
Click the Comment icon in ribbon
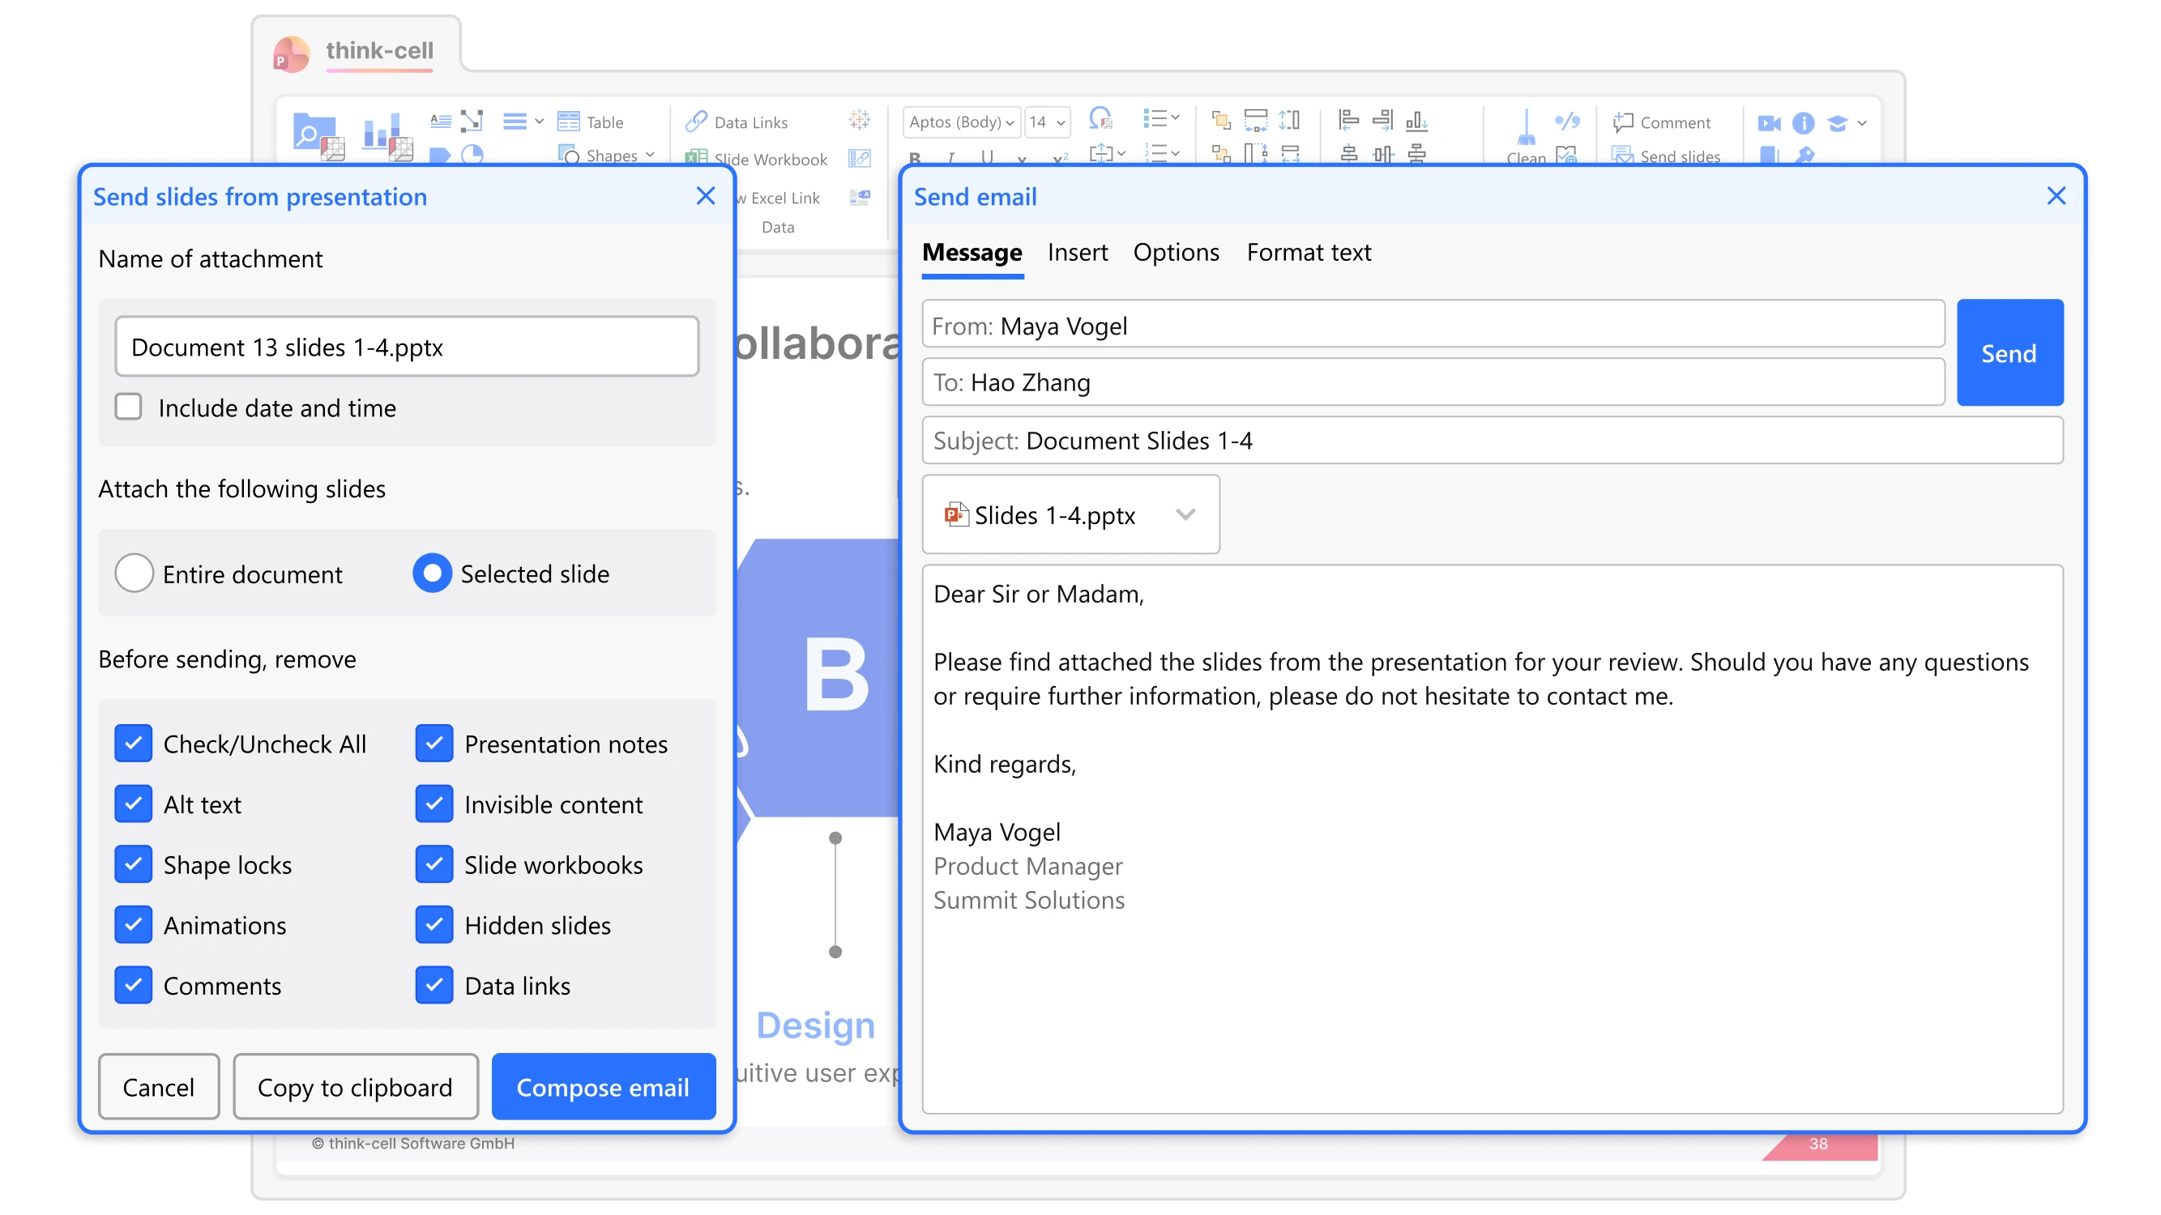click(x=1623, y=122)
